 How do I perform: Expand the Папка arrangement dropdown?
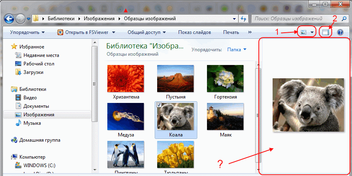(x=237, y=50)
